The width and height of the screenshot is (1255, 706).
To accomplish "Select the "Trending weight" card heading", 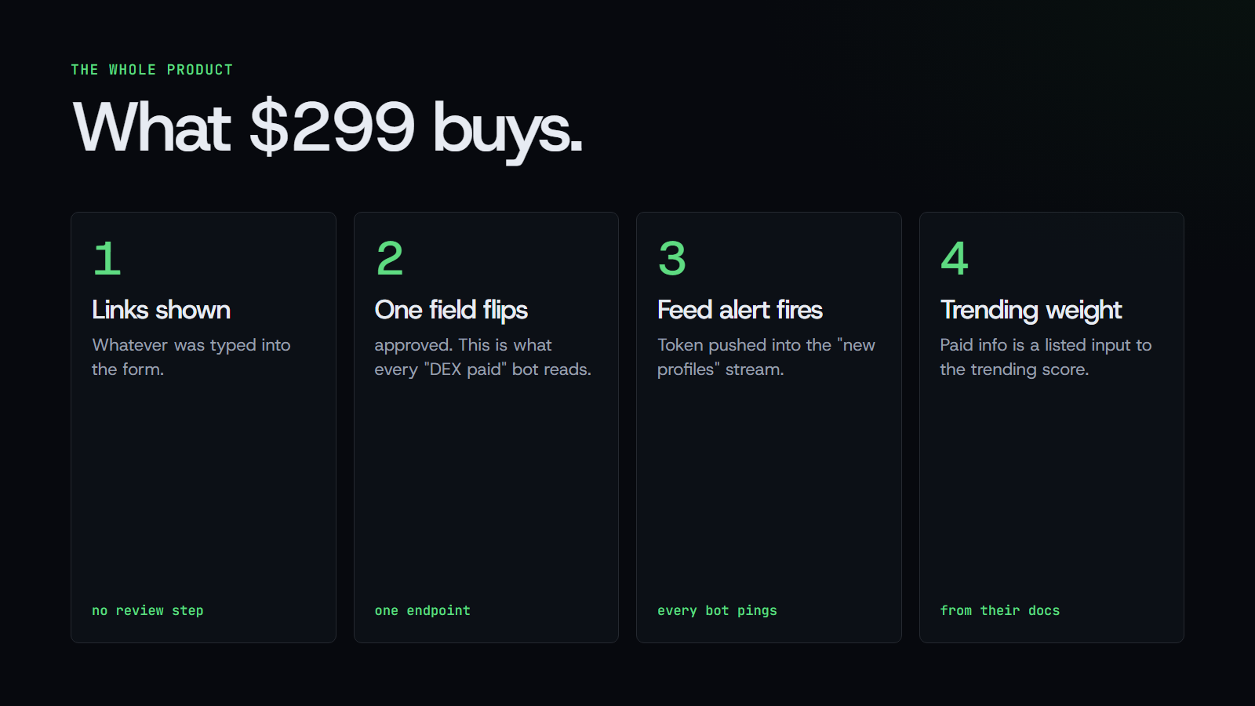I will pyautogui.click(x=1031, y=311).
